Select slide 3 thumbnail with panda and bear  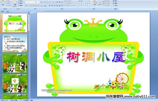pyautogui.click(x=15, y=63)
